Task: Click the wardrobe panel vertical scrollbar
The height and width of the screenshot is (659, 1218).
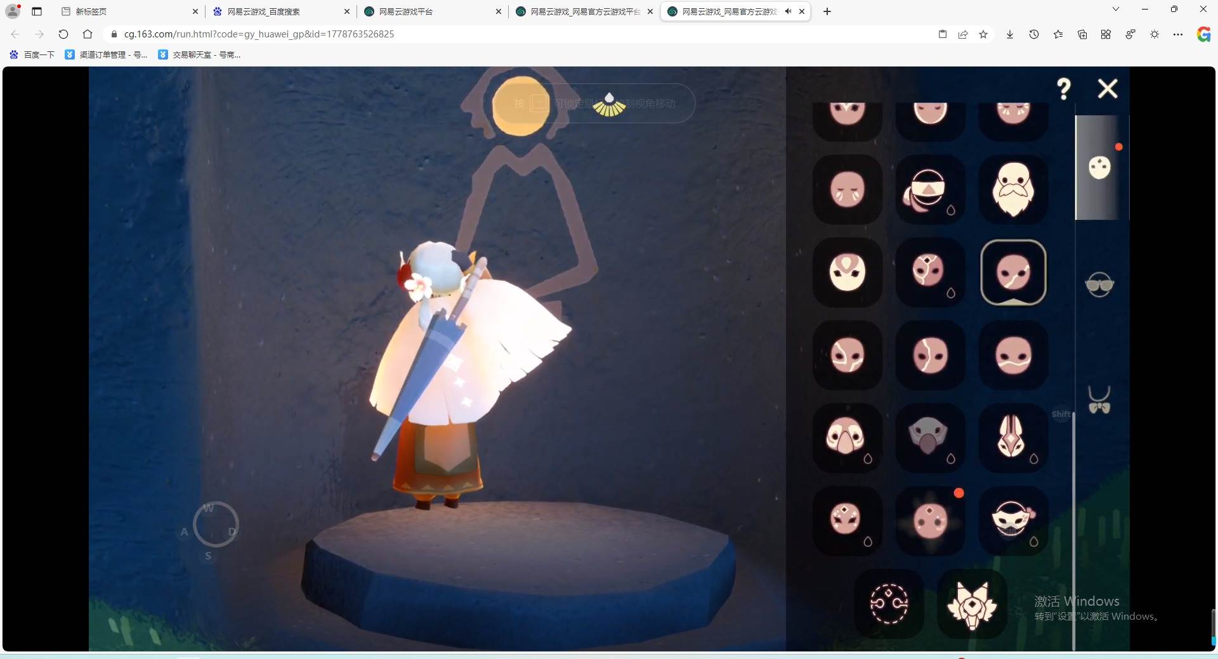Action: [x=1073, y=531]
